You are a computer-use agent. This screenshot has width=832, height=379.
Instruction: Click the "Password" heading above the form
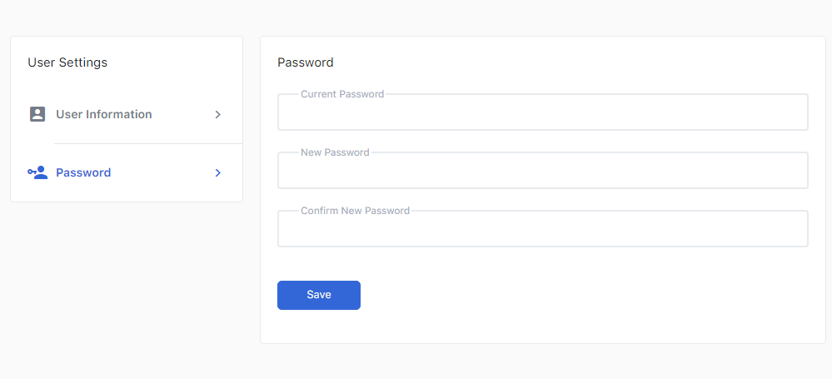click(306, 62)
